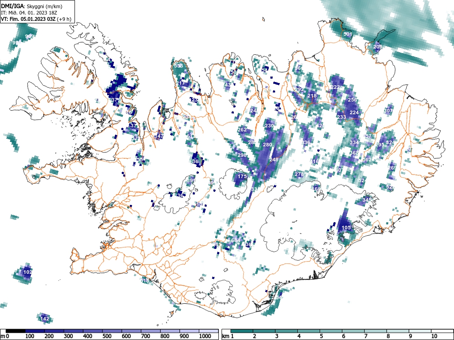
Task: Click the 262 visibility label
Action: [242, 130]
